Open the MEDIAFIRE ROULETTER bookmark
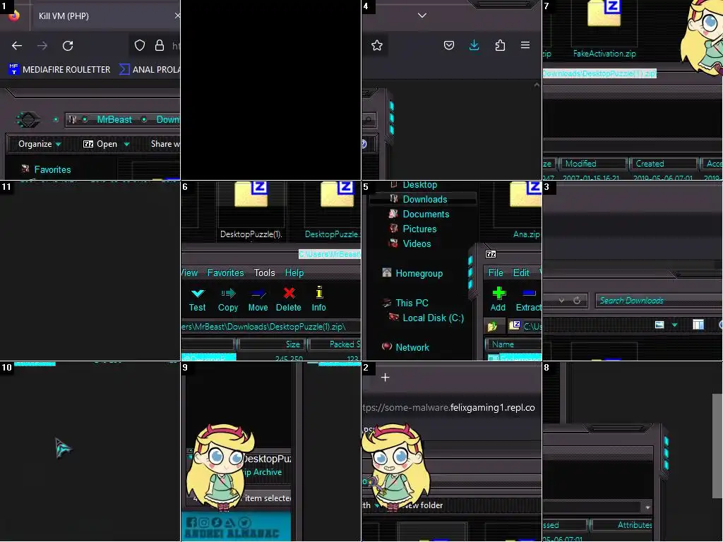This screenshot has height=542, width=723. (x=59, y=70)
